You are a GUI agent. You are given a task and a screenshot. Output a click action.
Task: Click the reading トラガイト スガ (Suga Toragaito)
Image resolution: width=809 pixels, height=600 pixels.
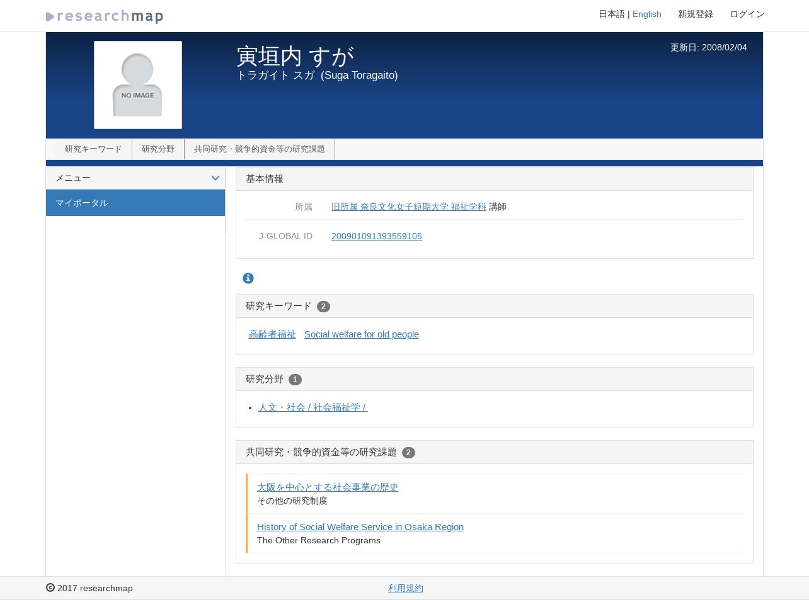pos(317,76)
